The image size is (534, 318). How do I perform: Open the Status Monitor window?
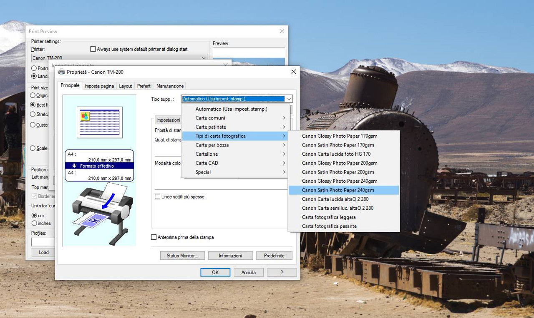coord(182,256)
